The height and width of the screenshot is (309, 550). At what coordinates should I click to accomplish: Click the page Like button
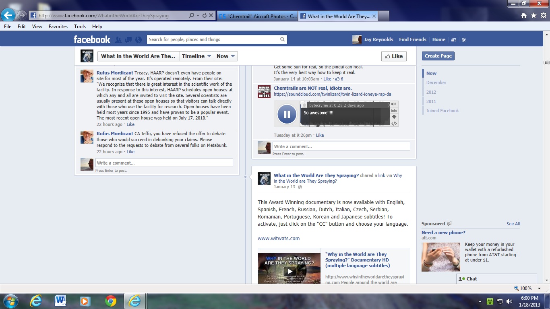pos(394,56)
